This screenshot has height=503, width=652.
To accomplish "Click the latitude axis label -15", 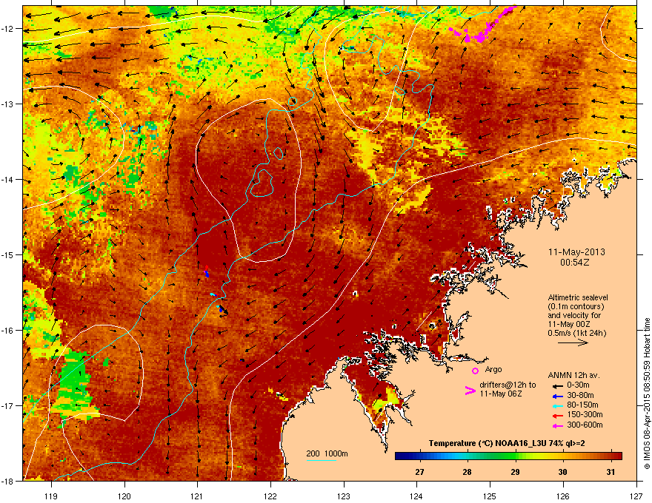I will coord(8,254).
